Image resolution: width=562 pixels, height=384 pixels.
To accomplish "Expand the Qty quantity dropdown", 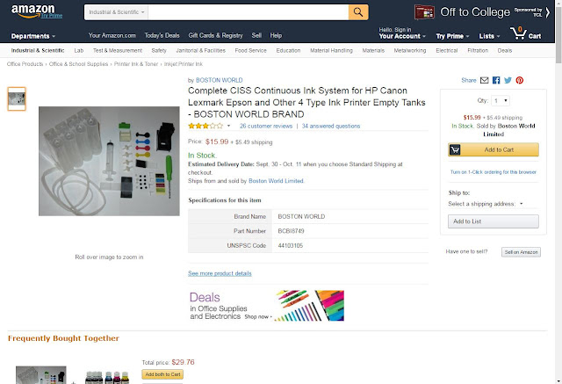I will tap(500, 101).
